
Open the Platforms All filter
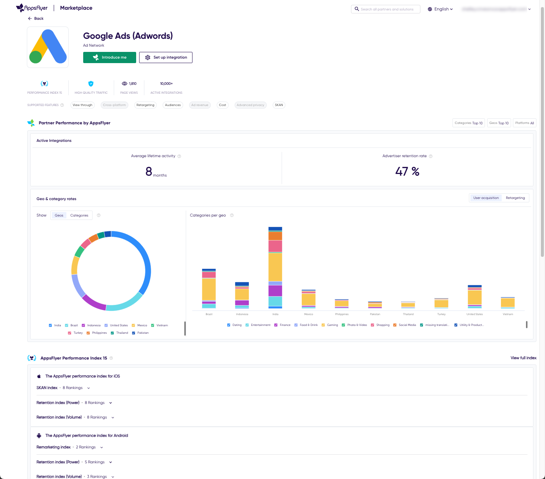point(524,123)
